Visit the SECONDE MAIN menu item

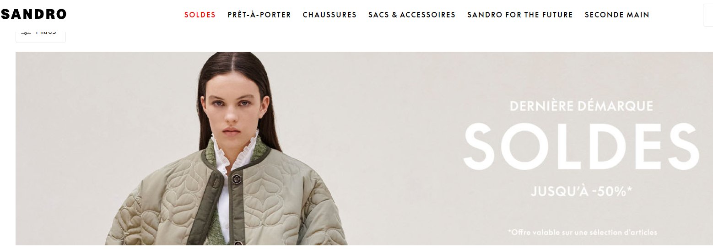617,15
